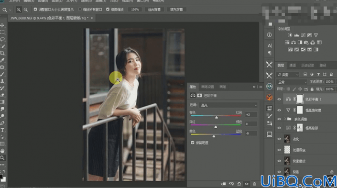Switch to the 画笔 tab

(x=223, y=87)
